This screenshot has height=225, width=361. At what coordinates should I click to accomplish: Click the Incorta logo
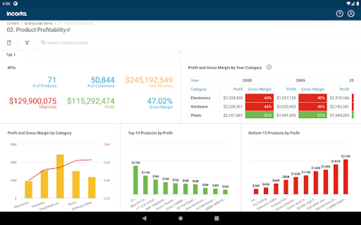coord(17,14)
